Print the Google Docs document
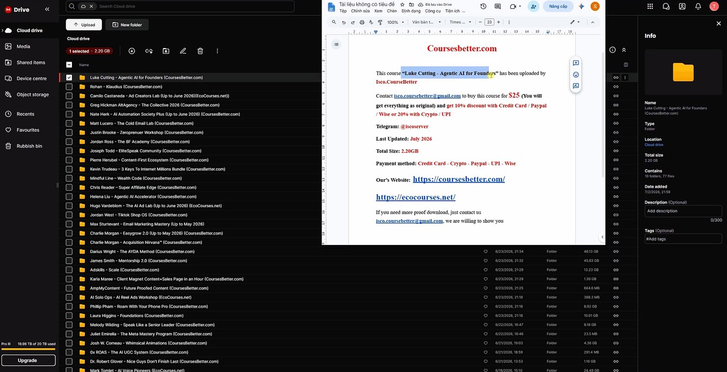This screenshot has height=372, width=727. (362, 22)
